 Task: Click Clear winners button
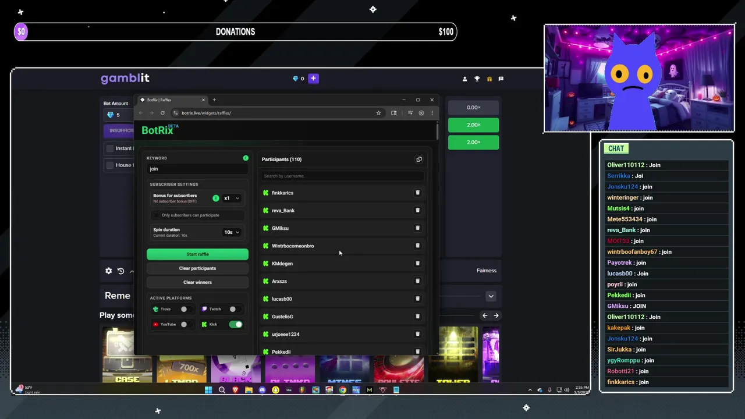point(197,282)
